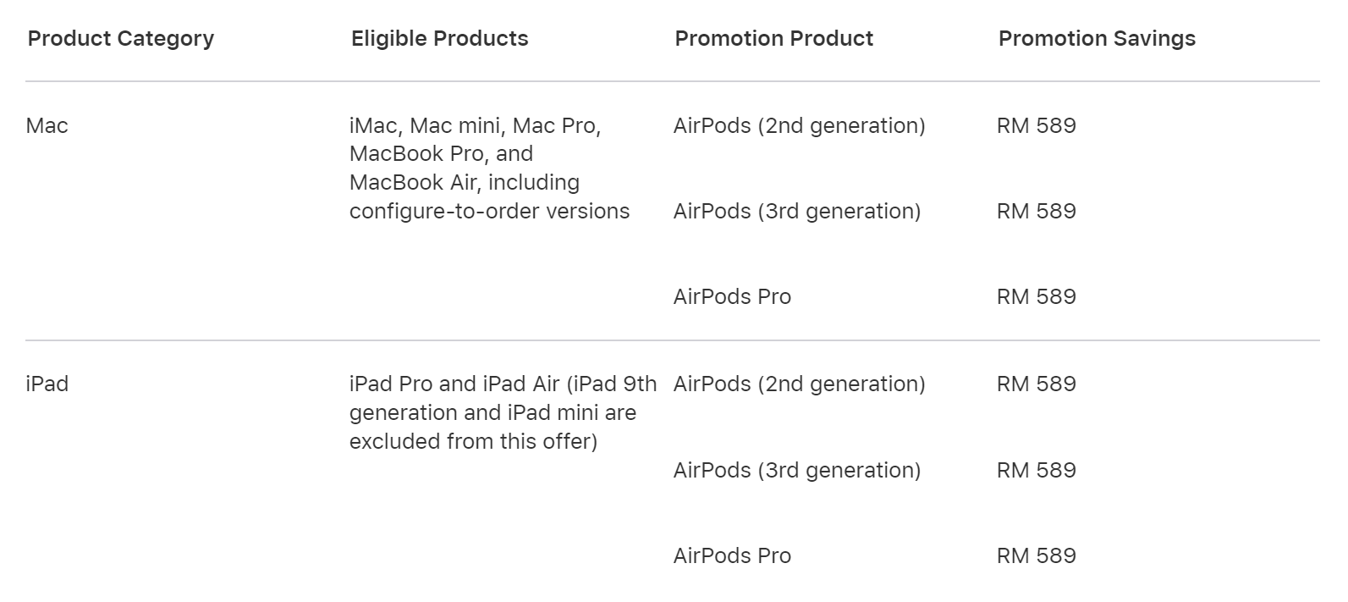Click RM 589 savings for Mac AirPods 3rd generation
This screenshot has height=602, width=1348.
tap(1036, 212)
